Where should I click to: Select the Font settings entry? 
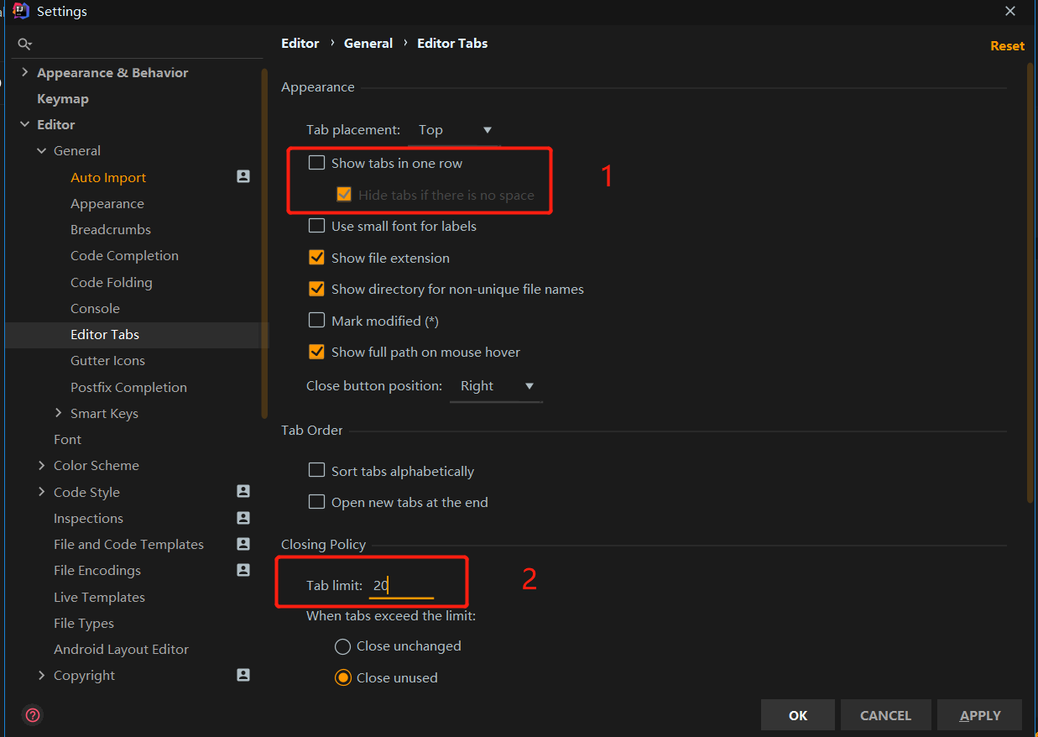point(67,439)
